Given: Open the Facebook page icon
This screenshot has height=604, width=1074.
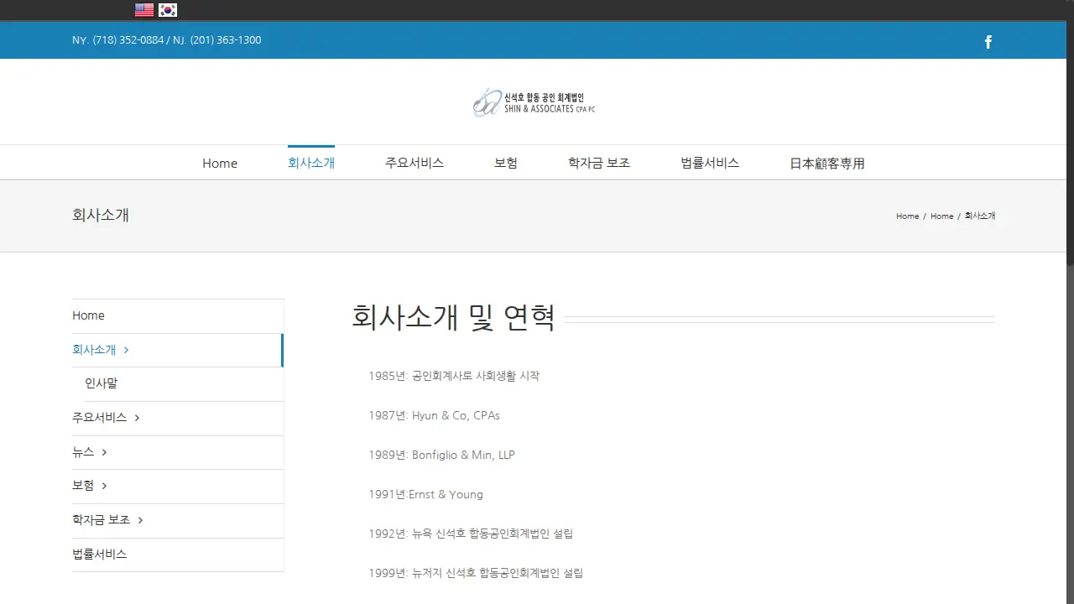Looking at the screenshot, I should pos(988,42).
